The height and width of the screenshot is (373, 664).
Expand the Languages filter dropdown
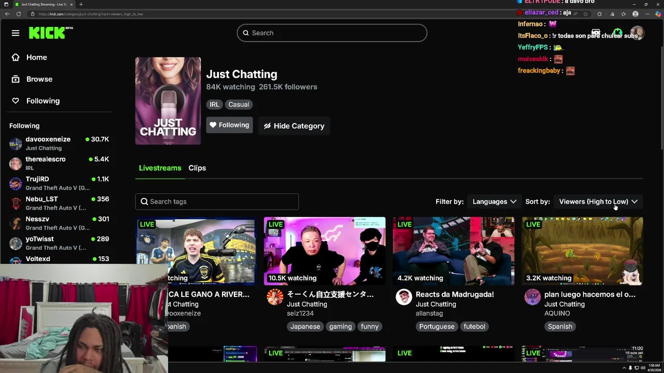point(494,202)
